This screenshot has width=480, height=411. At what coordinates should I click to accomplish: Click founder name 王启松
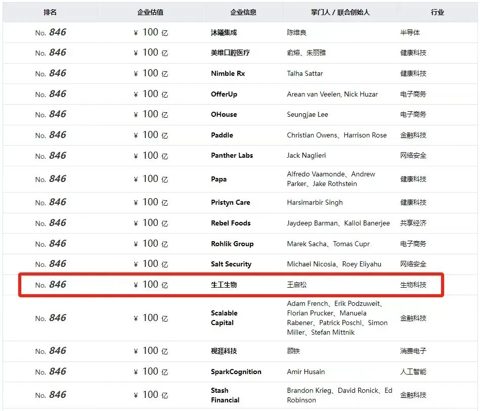296,285
